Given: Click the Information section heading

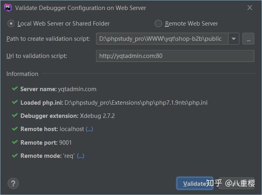Looking at the screenshot, I should click(22, 74).
